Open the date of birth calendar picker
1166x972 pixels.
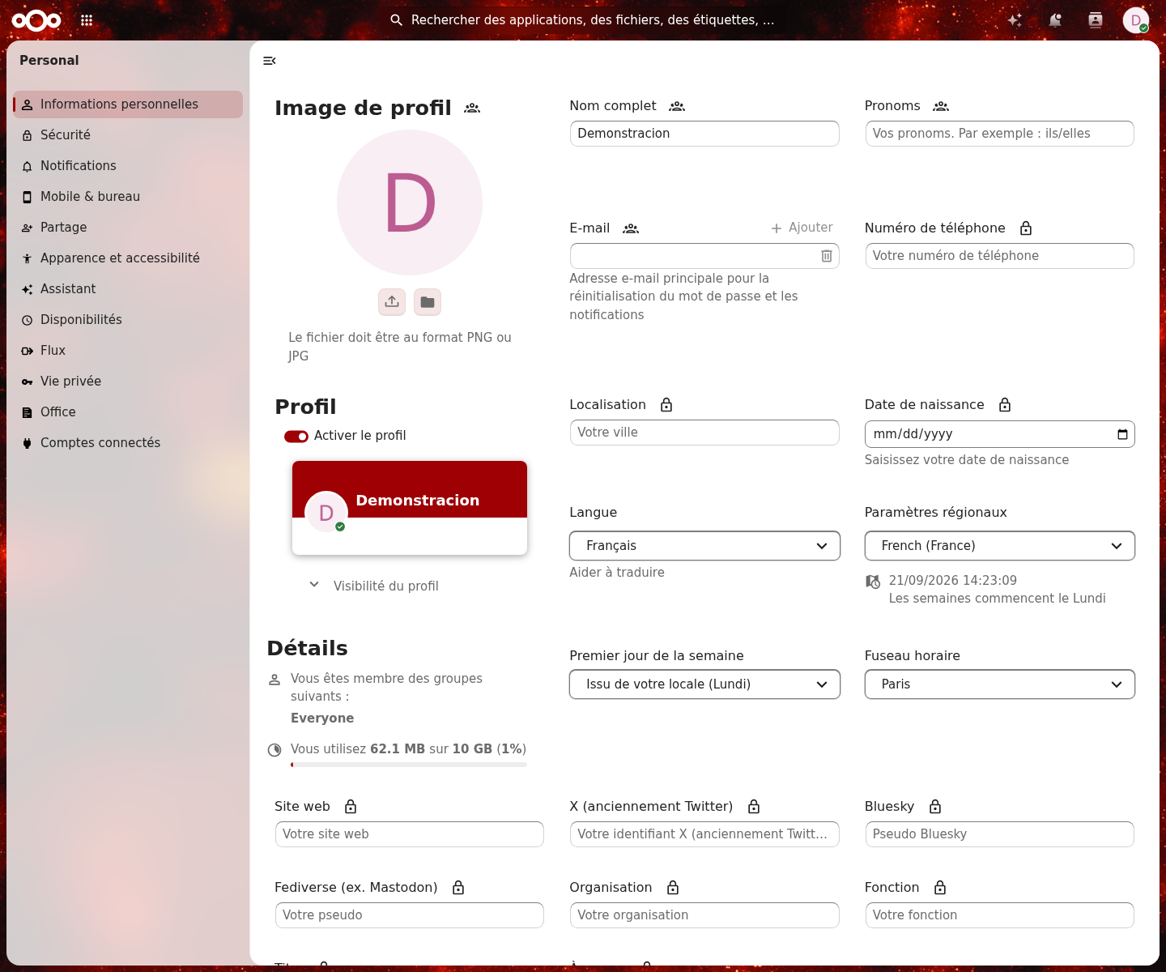[1122, 434]
